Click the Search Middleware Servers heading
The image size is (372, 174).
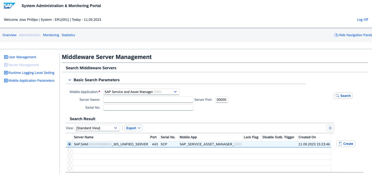(x=91, y=68)
